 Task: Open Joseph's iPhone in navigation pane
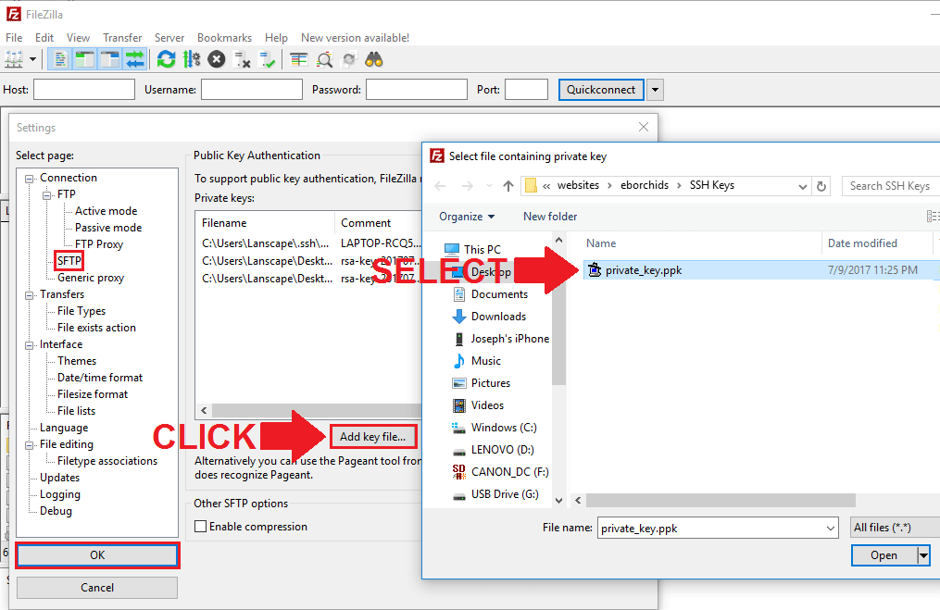point(509,339)
